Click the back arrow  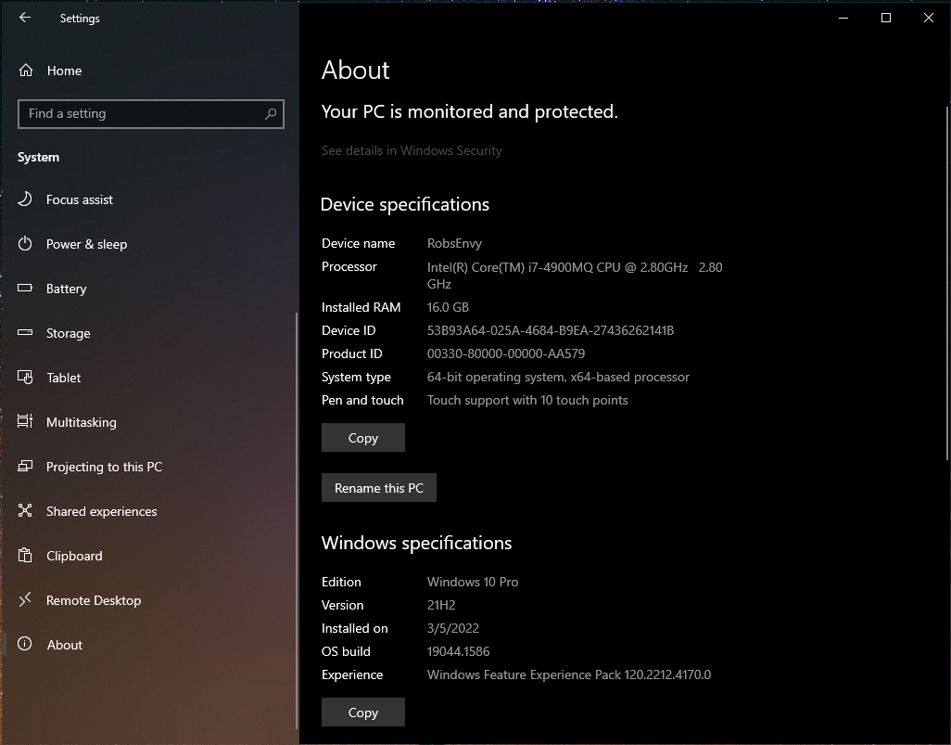(x=24, y=18)
